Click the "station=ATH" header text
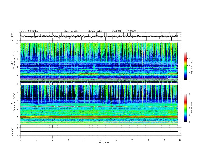Viewport: 203px width, 157px height. 95,31
